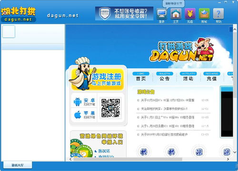This screenshot has width=238, height=171.
Task: Open the green star shop icon
Action: (x=204, y=14)
